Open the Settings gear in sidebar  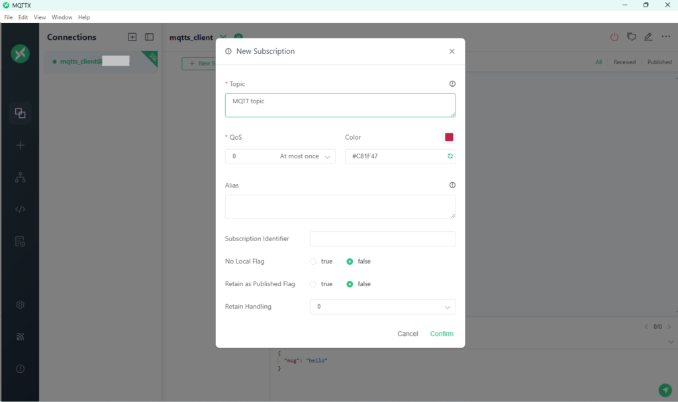click(20, 305)
